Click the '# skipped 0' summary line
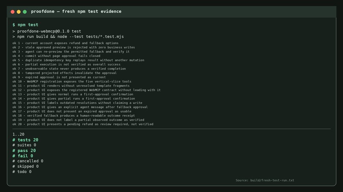Image resolution: width=343 pixels, height=192 pixels. (26, 166)
